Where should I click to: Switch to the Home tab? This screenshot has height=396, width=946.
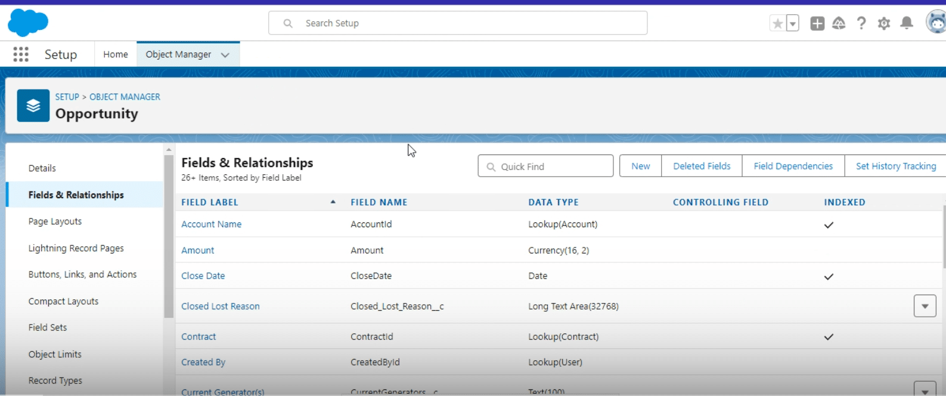point(115,54)
